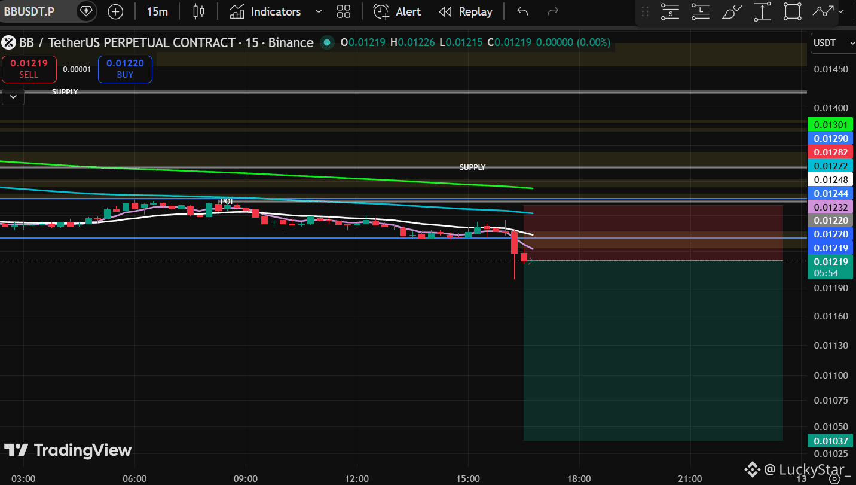Add symbol with the plus icon
This screenshot has height=485, width=856.
pos(115,11)
